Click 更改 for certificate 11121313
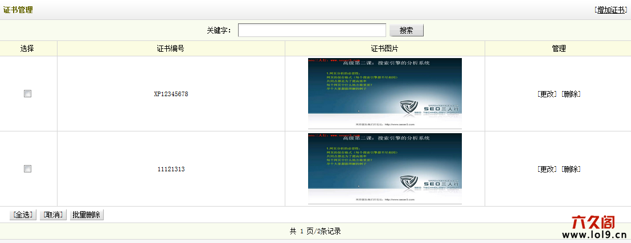 tap(547, 169)
